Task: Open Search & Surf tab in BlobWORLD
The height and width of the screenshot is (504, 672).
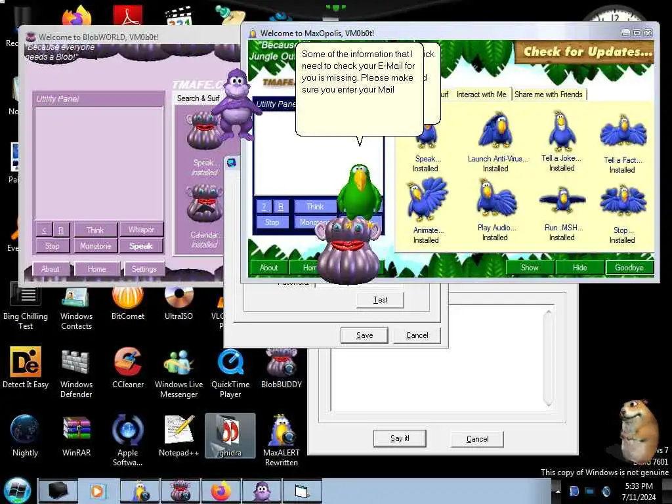Action: (x=198, y=98)
